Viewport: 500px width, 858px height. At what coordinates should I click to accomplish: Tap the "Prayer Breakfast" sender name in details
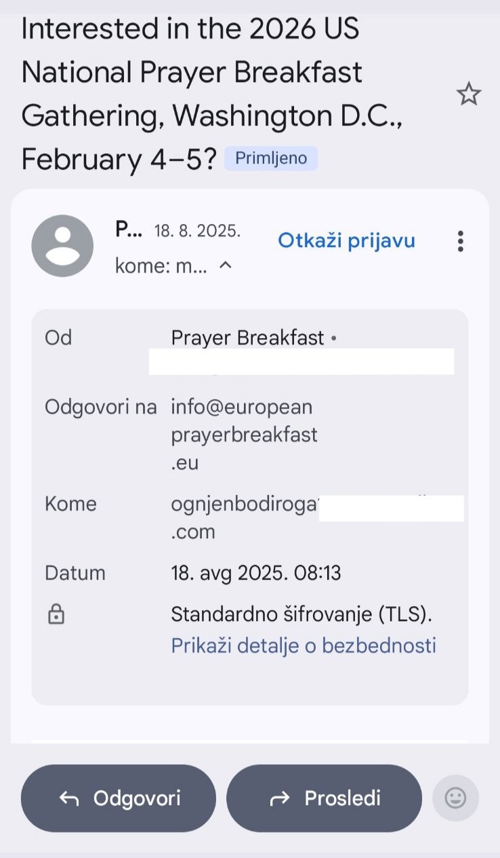click(x=247, y=338)
